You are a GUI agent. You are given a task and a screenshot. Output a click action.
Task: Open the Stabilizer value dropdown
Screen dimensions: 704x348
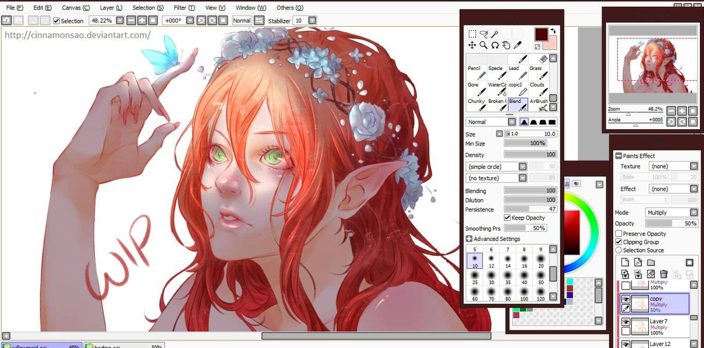pyautogui.click(x=312, y=20)
